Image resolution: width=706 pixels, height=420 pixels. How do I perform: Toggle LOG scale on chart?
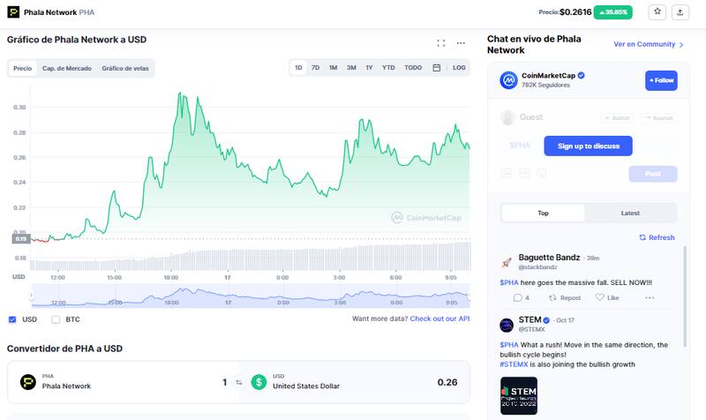(x=459, y=68)
